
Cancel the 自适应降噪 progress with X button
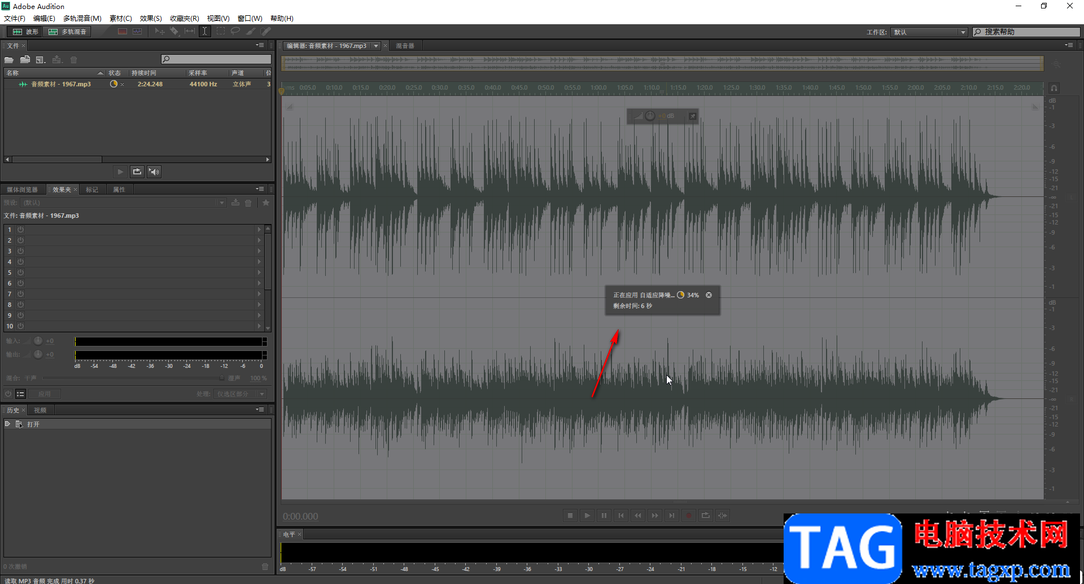pos(709,295)
